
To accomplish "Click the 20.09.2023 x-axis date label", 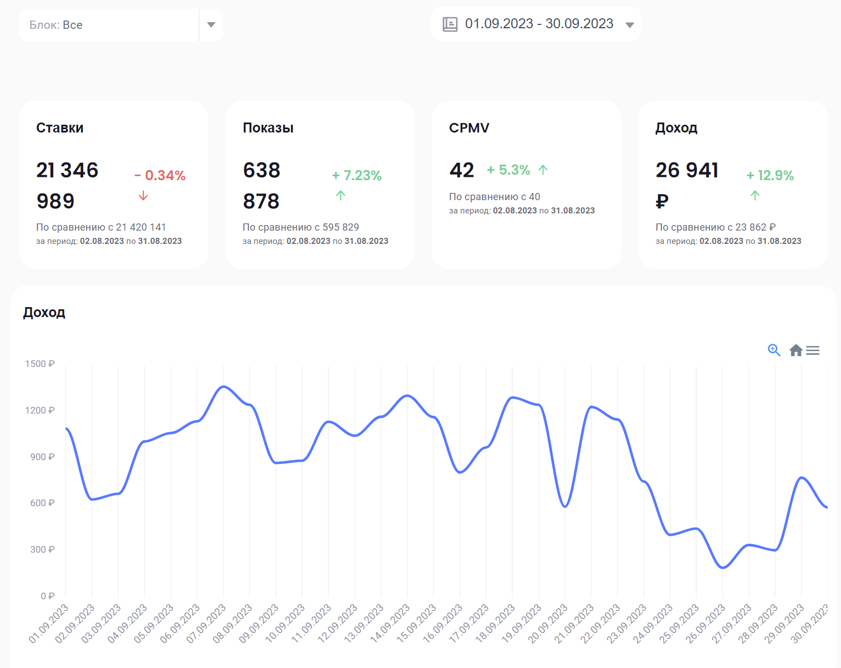I will [x=548, y=624].
